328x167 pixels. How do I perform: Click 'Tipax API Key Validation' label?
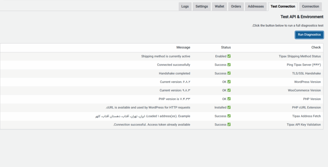click(304, 125)
